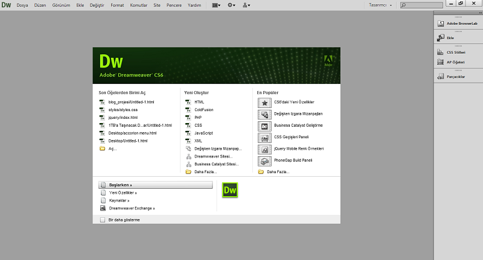Open the AP Öğeleri panel icon
483x260 pixels.
[x=441, y=62]
